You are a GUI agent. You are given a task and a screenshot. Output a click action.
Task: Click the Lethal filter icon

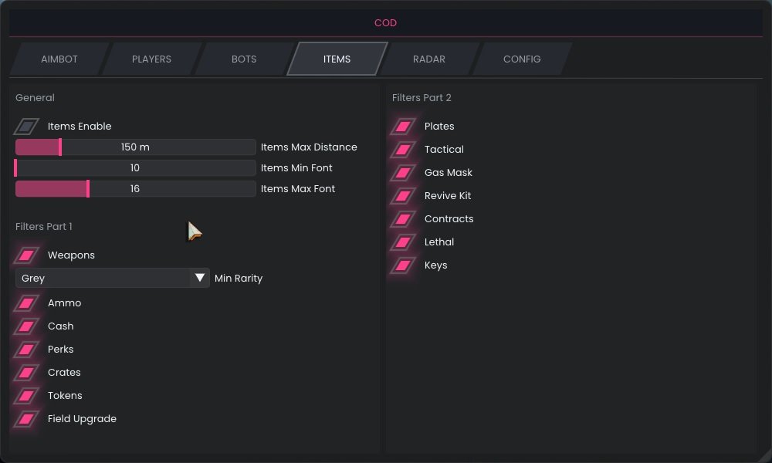pos(402,242)
